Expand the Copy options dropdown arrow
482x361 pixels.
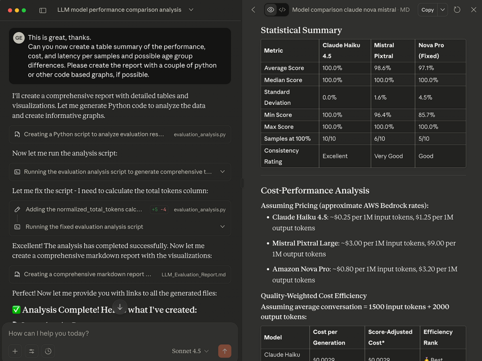pos(442,10)
